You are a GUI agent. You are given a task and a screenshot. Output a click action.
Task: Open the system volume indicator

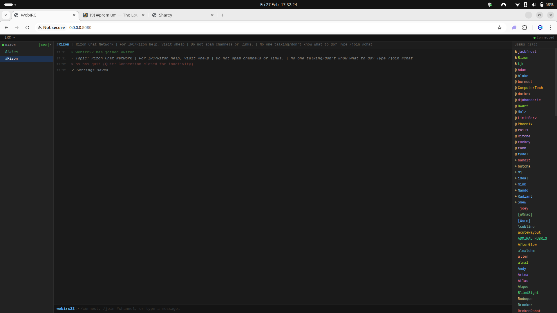(x=534, y=5)
